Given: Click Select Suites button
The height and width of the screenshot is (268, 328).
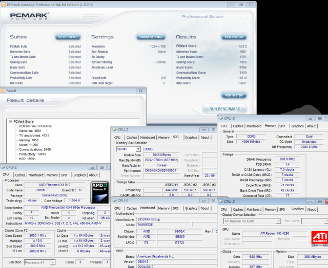Looking at the screenshot, I should (x=68, y=37).
